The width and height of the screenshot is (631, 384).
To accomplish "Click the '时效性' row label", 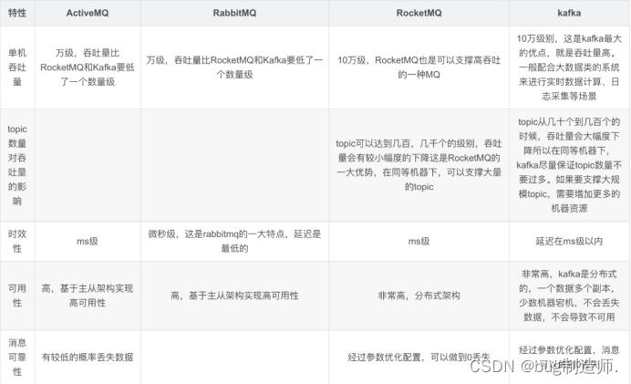I will 17,241.
